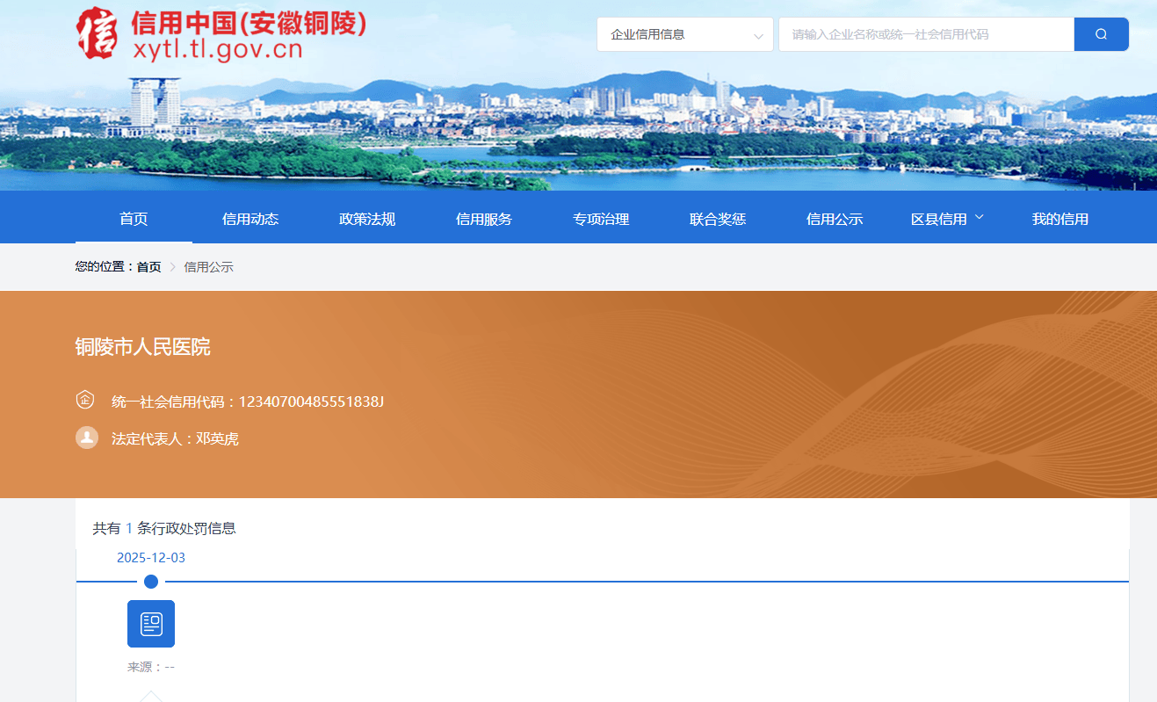Open the 企业信用信息 category dropdown
The width and height of the screenshot is (1157, 702).
pyautogui.click(x=684, y=34)
